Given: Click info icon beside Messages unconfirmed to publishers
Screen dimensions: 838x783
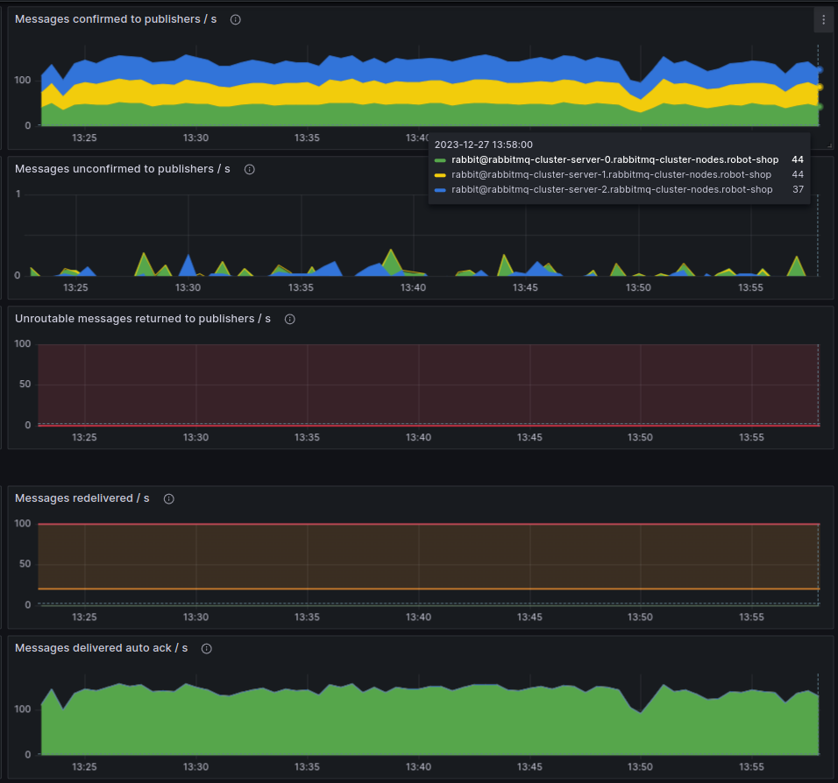Looking at the screenshot, I should coord(249,168).
